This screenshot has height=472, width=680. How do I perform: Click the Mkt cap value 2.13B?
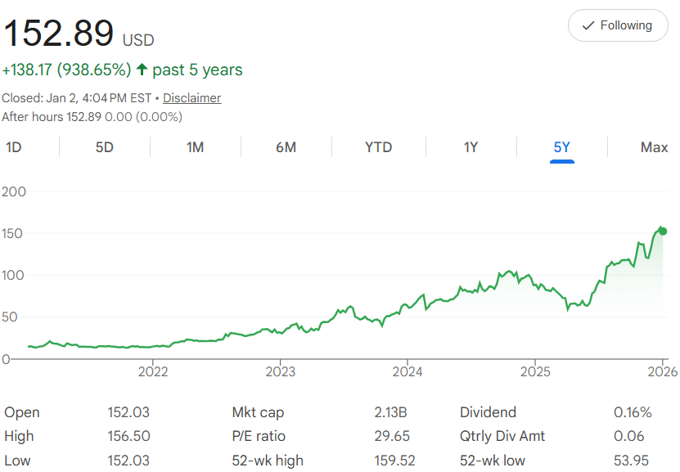[392, 412]
